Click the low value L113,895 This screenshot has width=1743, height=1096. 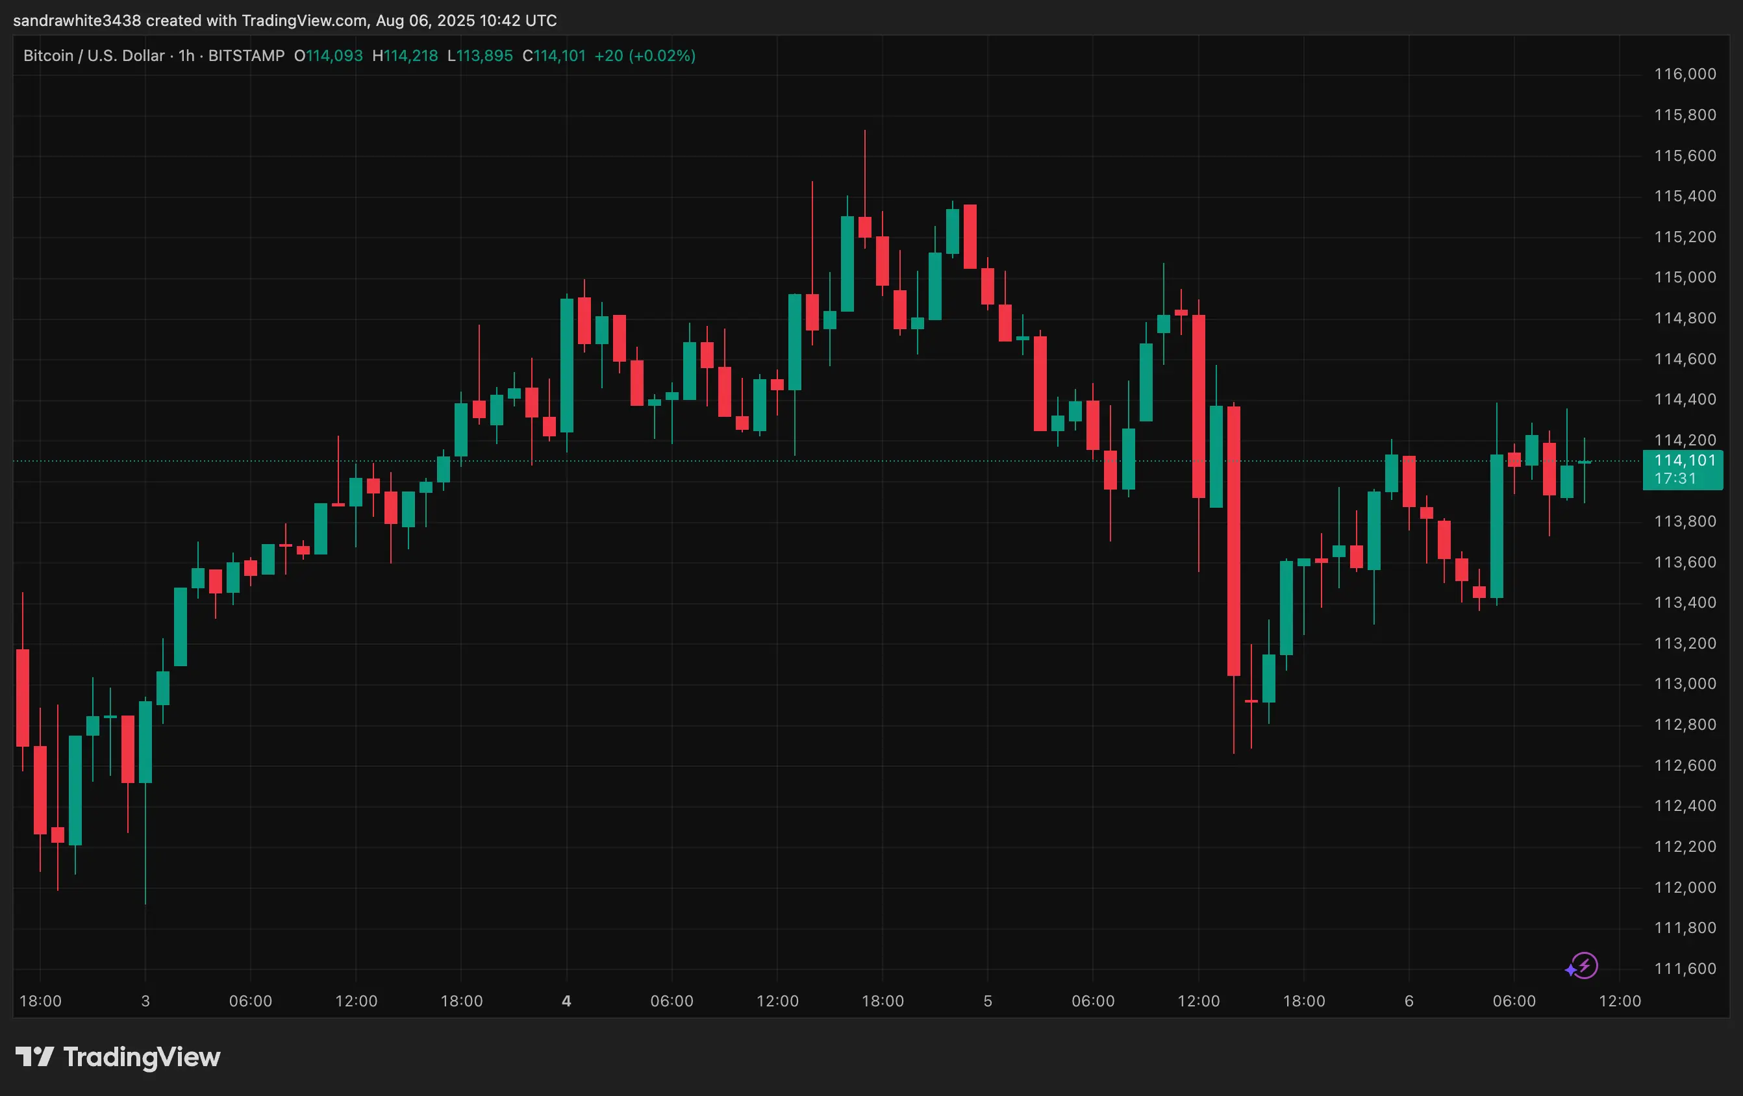480,56
